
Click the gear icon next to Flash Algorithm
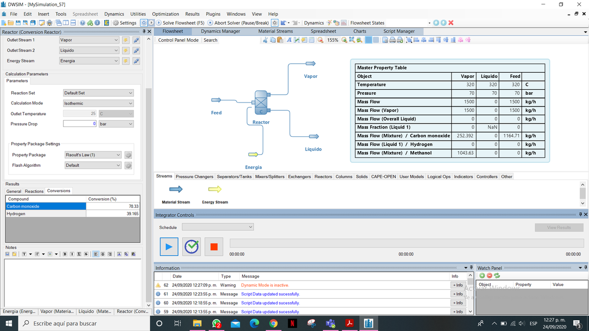(128, 166)
